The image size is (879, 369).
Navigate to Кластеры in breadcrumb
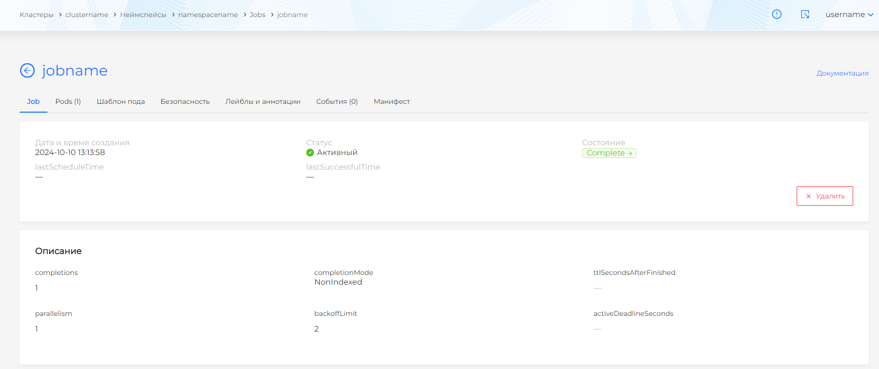[37, 15]
